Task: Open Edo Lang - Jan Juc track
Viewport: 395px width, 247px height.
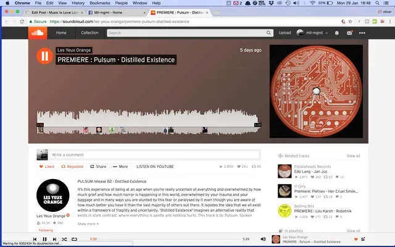Action: tap(310, 172)
